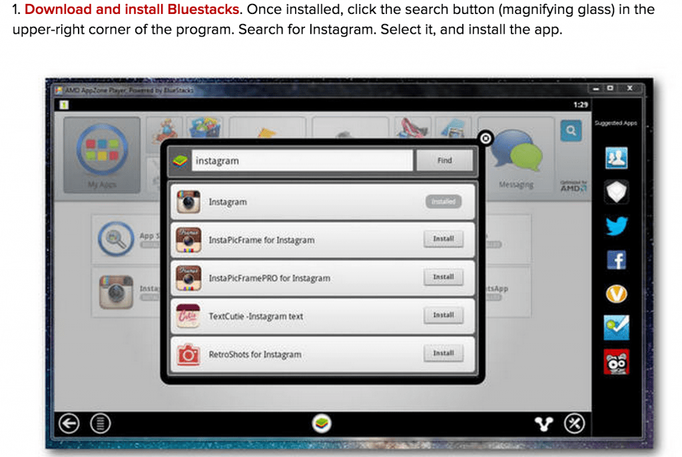The image size is (682, 457).
Task: Click the Suggested Apps heading
Action: 615,123
